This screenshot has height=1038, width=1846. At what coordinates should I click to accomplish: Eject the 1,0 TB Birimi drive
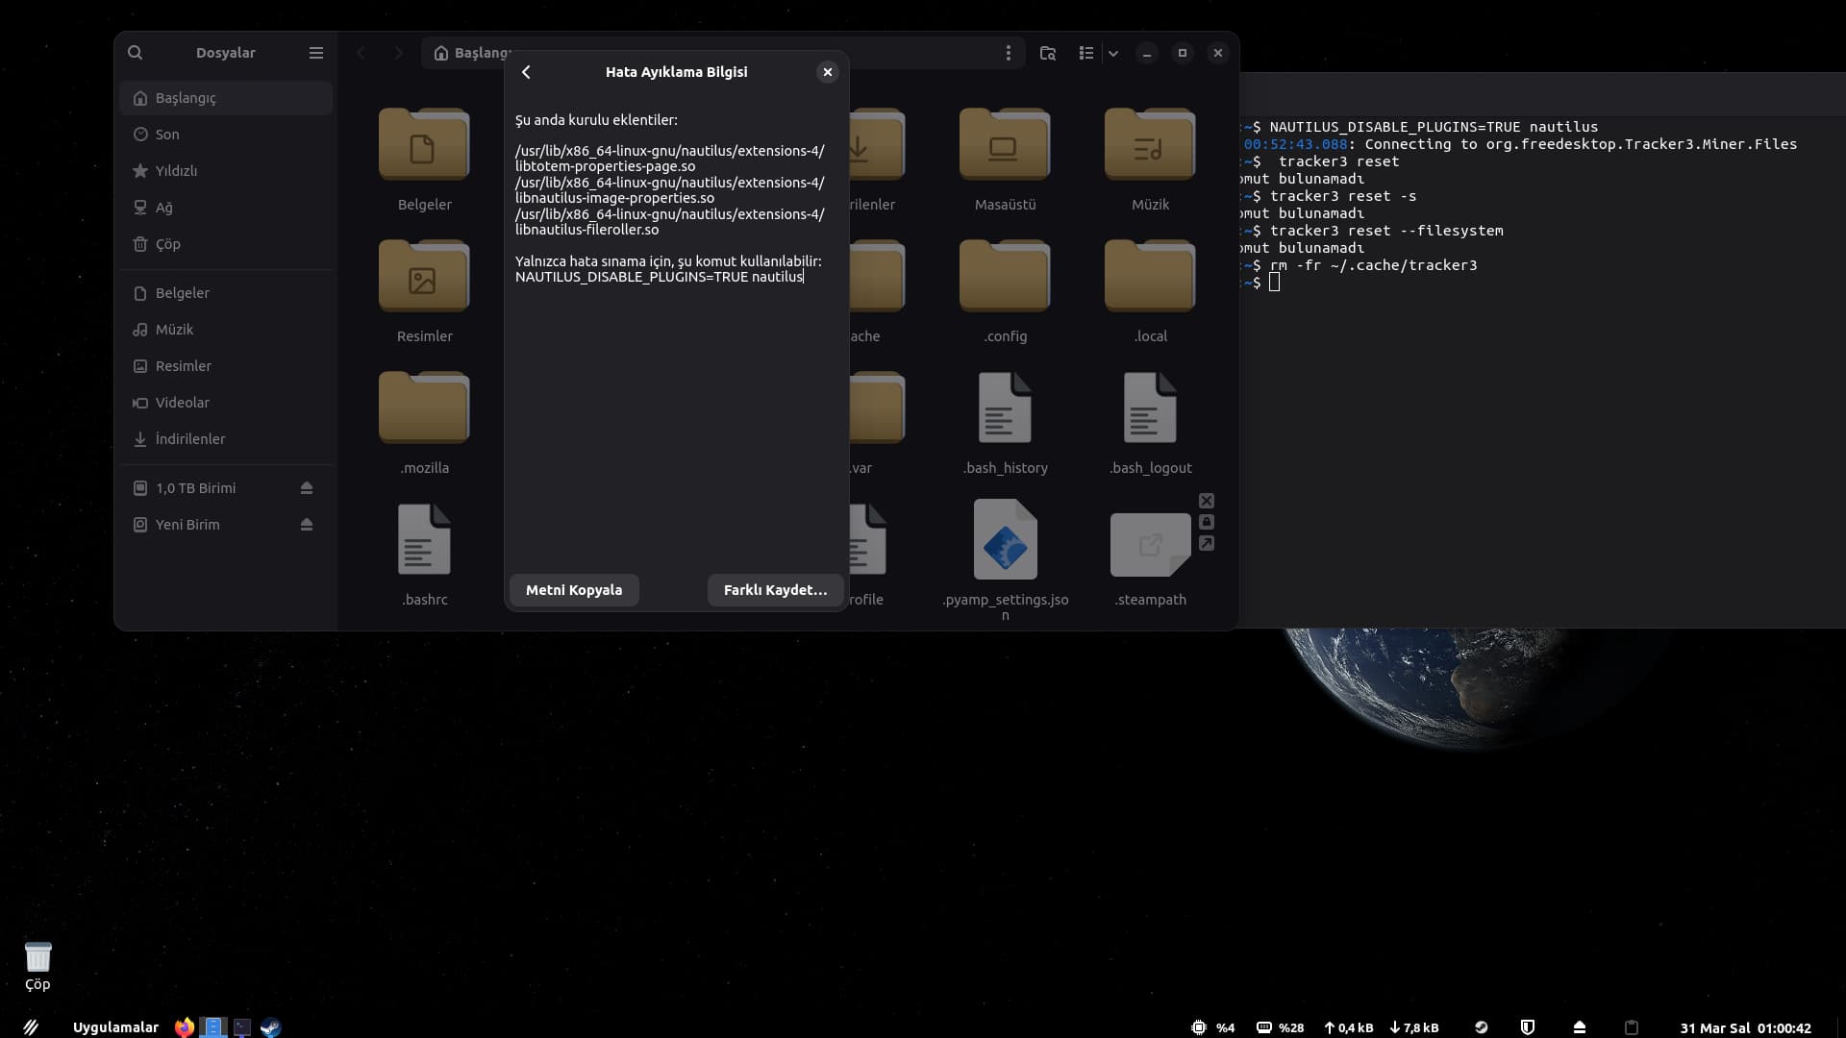click(x=307, y=488)
